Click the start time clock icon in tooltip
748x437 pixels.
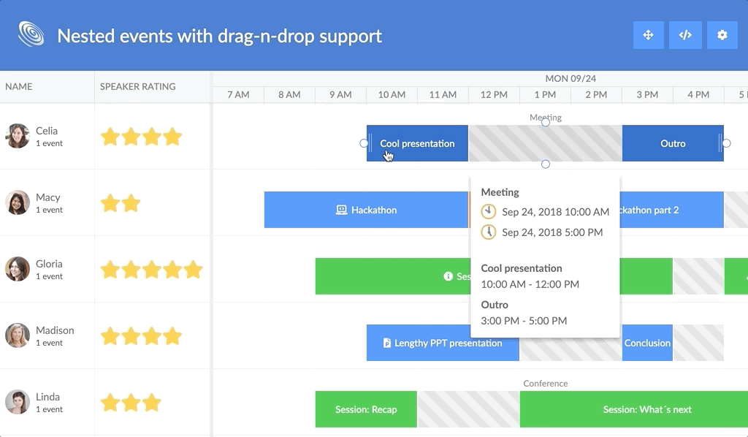click(x=488, y=211)
